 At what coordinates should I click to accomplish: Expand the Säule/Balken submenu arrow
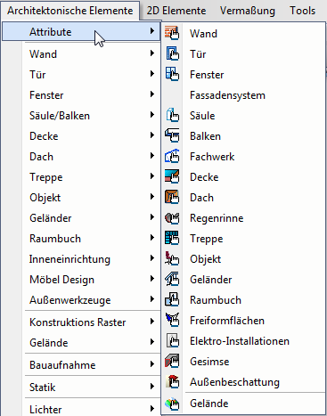[x=152, y=115]
